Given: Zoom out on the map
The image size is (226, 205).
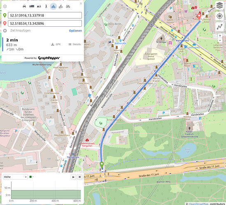Looking at the screenshot, I should click(x=220, y=40).
